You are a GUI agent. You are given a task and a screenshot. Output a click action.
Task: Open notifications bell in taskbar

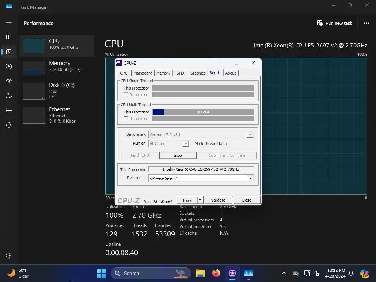tap(351, 273)
